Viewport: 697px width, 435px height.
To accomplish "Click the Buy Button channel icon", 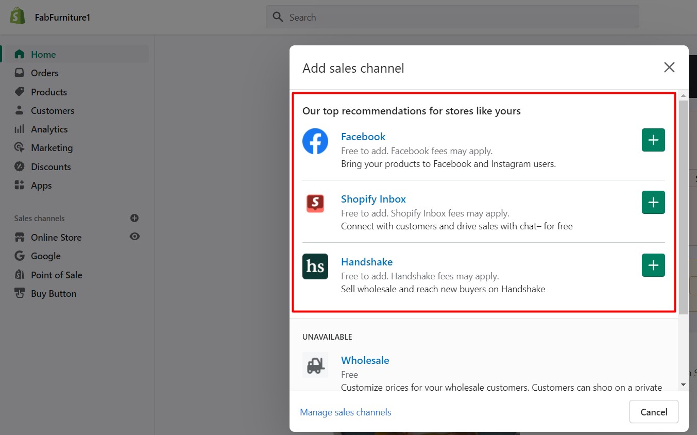I will pos(19,293).
